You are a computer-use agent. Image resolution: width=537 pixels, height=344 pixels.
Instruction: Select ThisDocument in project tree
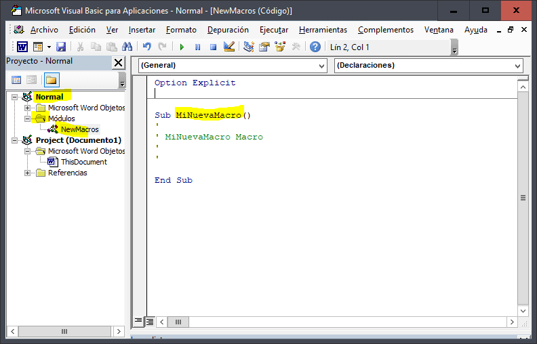point(83,162)
